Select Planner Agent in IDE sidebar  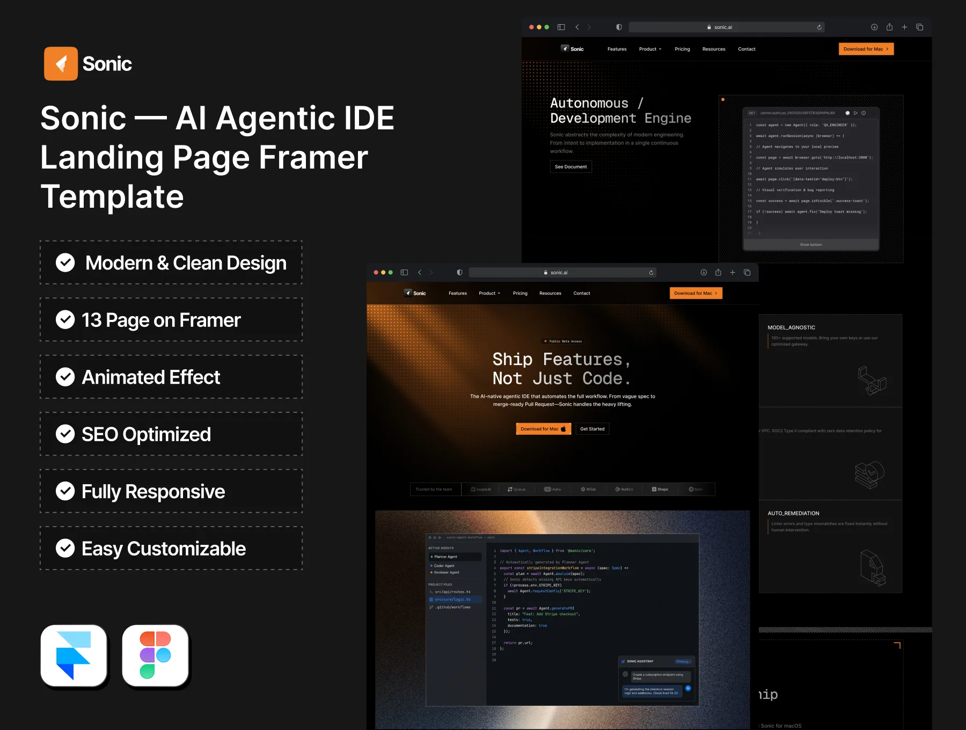[x=455, y=557]
